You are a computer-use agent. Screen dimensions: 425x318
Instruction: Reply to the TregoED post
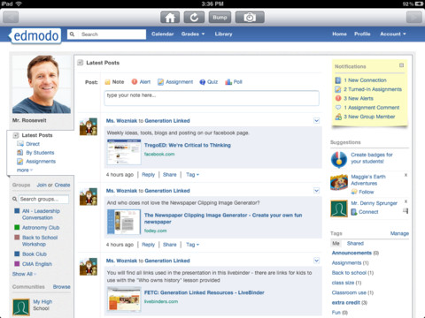(x=148, y=175)
